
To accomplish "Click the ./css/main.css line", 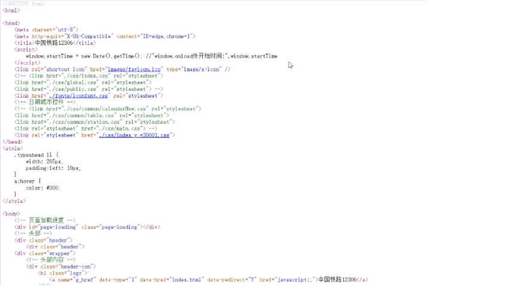I will click(x=86, y=129).
